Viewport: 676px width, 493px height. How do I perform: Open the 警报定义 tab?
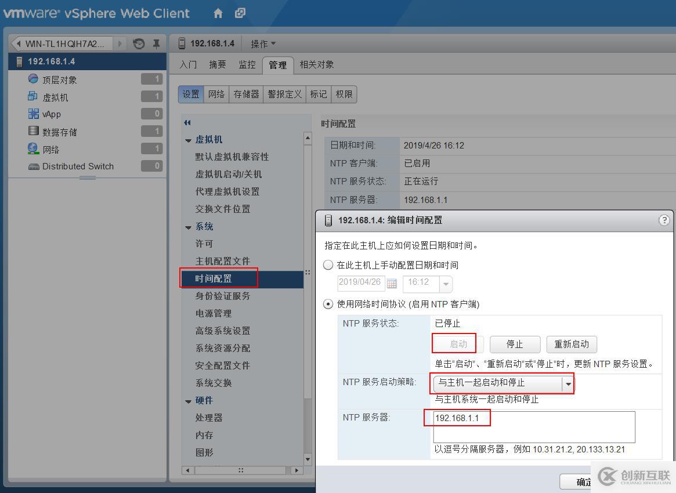284,94
